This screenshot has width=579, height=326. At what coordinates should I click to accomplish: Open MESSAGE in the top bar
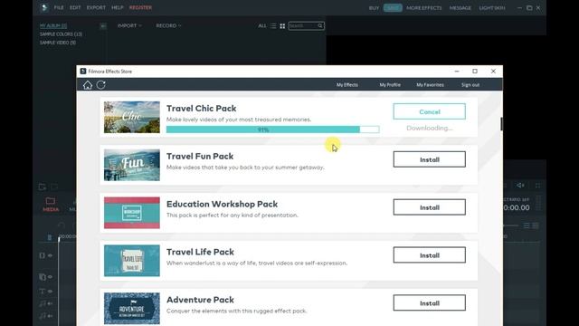pos(460,8)
